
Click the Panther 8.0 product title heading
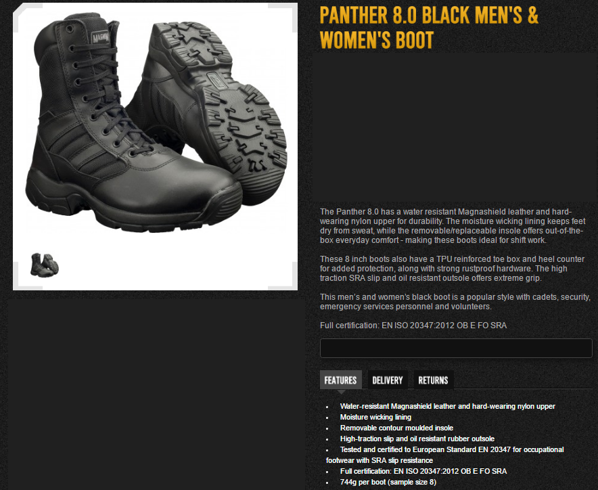[429, 28]
